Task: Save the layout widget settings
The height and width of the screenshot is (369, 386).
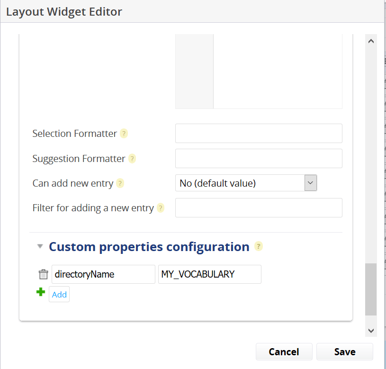Action: click(345, 352)
